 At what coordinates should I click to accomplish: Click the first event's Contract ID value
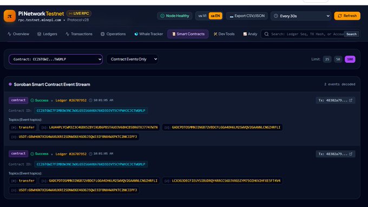[91, 110]
